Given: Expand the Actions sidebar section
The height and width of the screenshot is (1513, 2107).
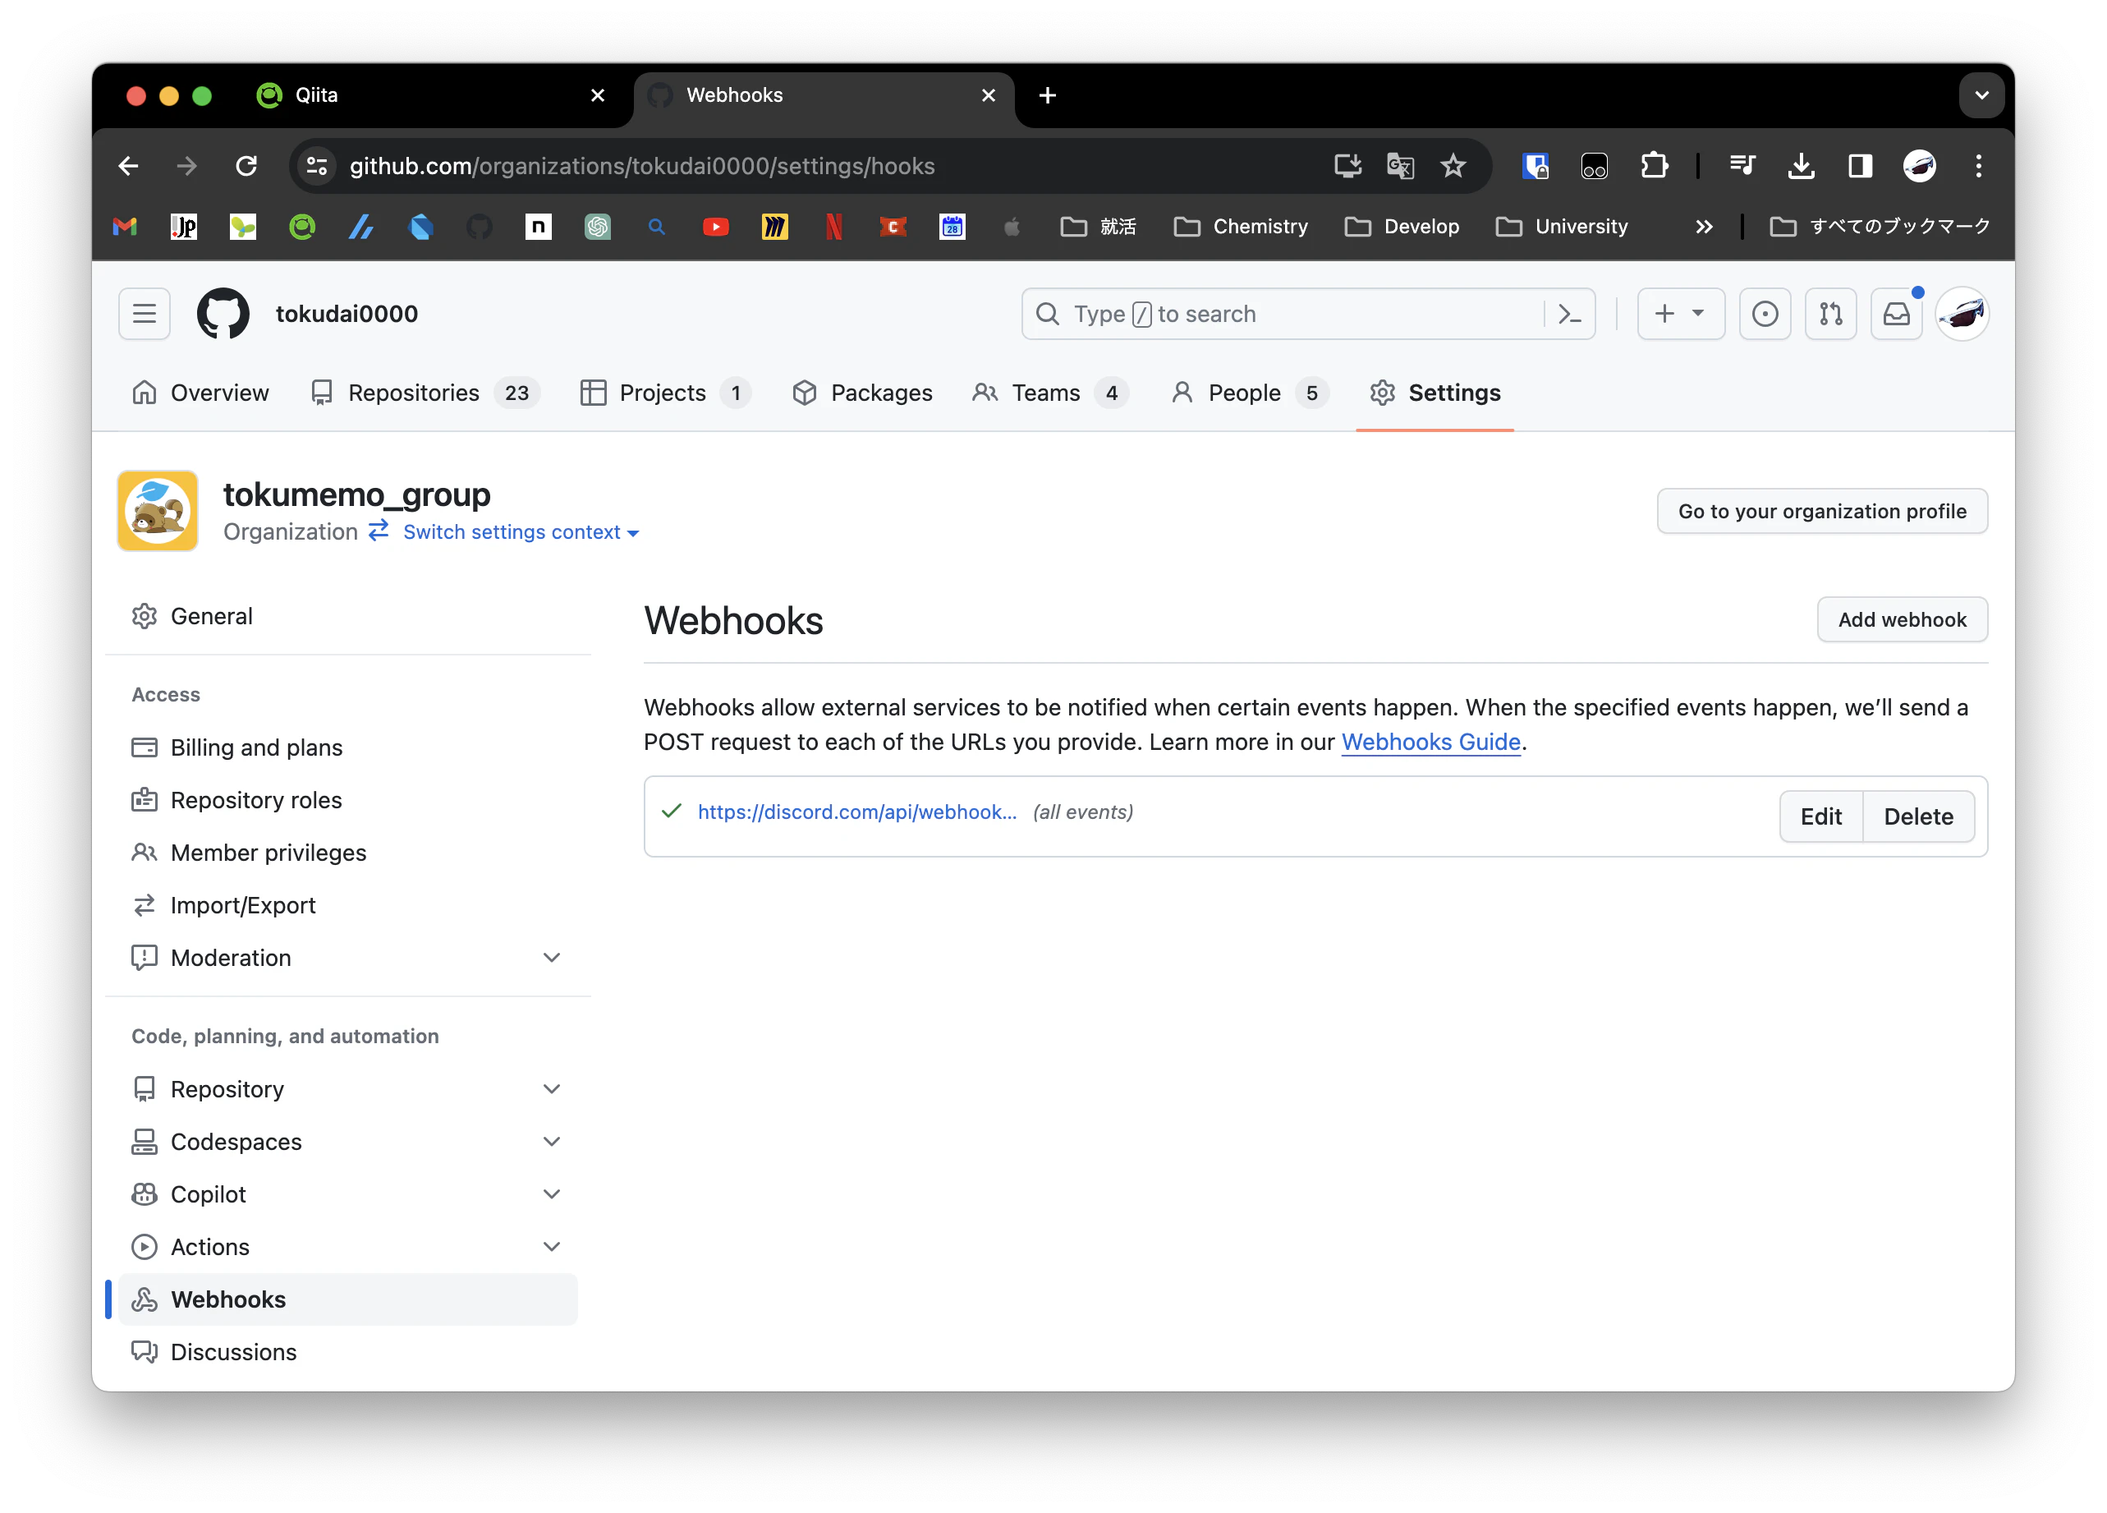Looking at the screenshot, I should (x=551, y=1246).
